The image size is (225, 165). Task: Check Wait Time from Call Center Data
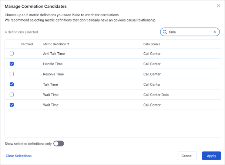coord(12,95)
